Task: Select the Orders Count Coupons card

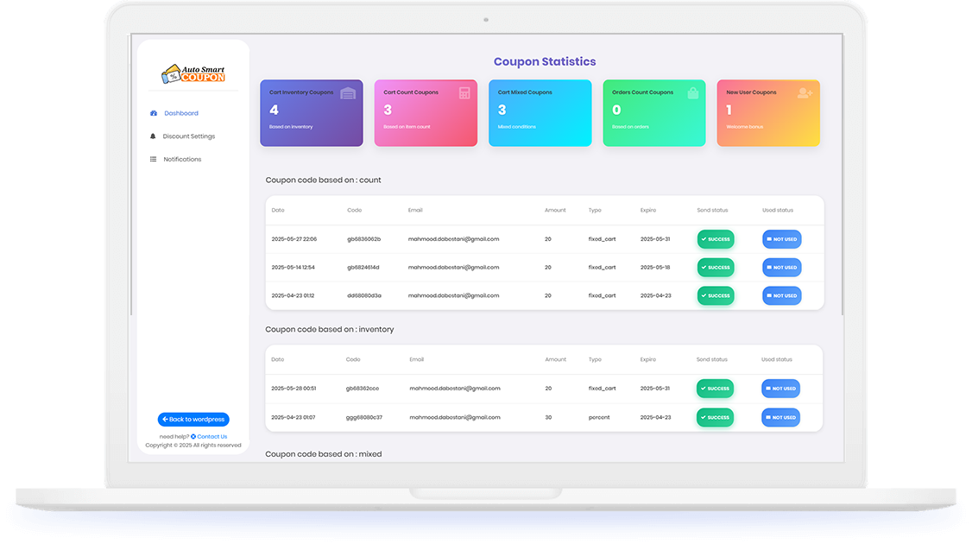Action: coord(654,113)
